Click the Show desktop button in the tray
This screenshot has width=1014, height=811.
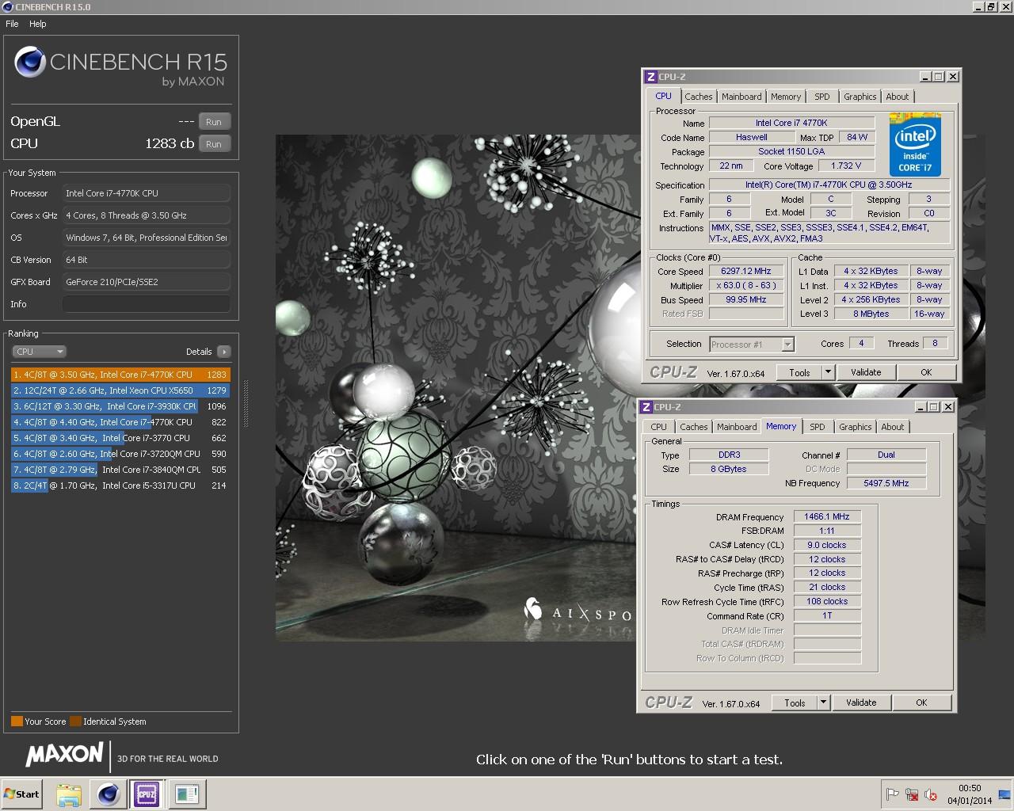pos(1004,794)
